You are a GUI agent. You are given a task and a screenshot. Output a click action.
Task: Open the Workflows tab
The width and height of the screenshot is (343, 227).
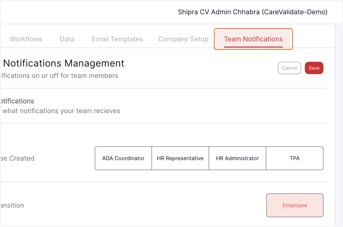point(26,39)
